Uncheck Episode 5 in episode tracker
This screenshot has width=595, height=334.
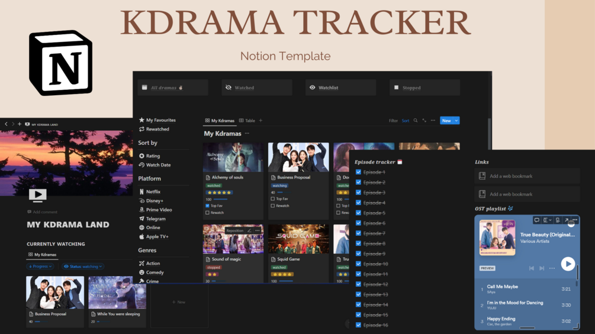pos(358,213)
